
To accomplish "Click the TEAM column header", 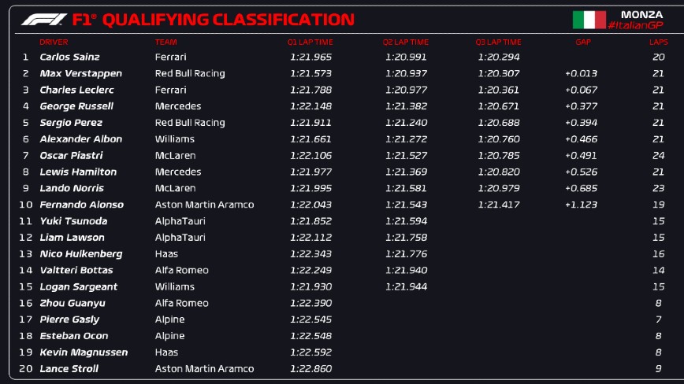I will pos(165,42).
